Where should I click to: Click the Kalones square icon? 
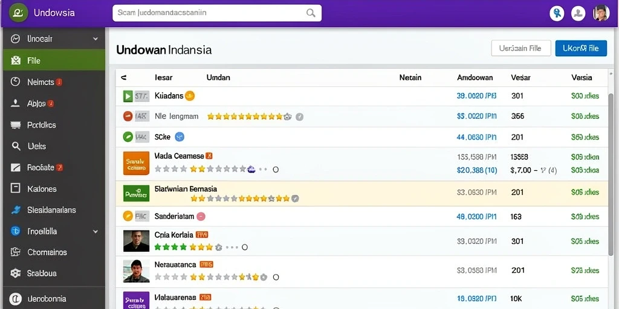[15, 188]
